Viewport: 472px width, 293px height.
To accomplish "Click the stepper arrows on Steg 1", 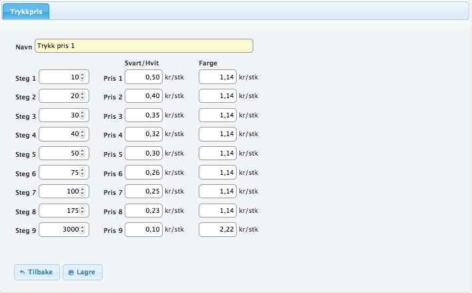I will 83,77.
